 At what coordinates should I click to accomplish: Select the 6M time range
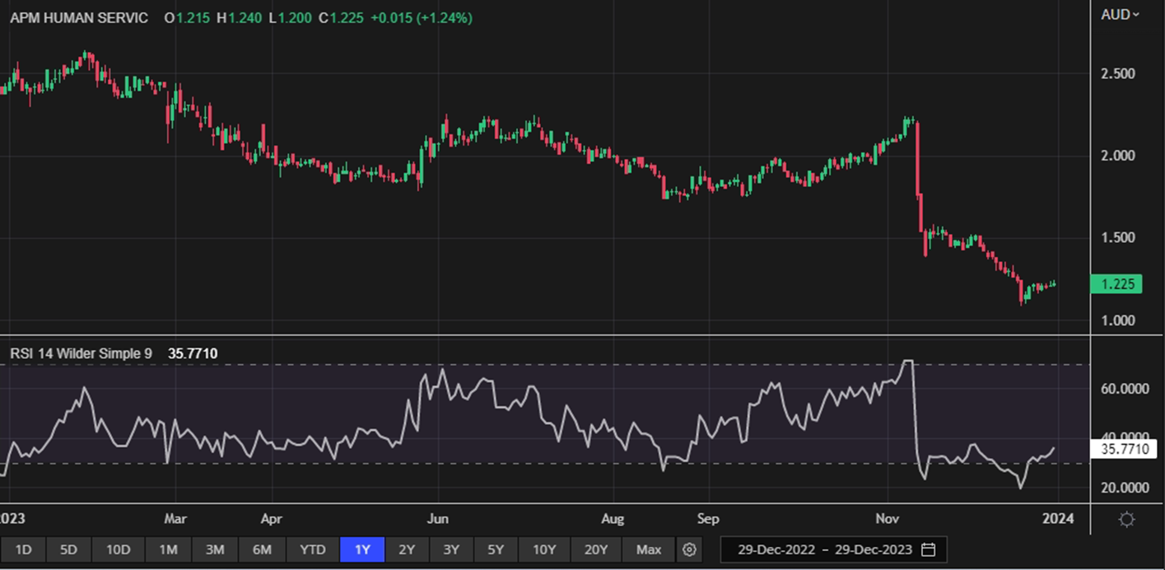(262, 549)
